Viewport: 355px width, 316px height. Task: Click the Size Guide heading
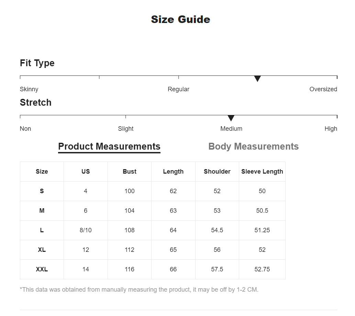tap(180, 19)
